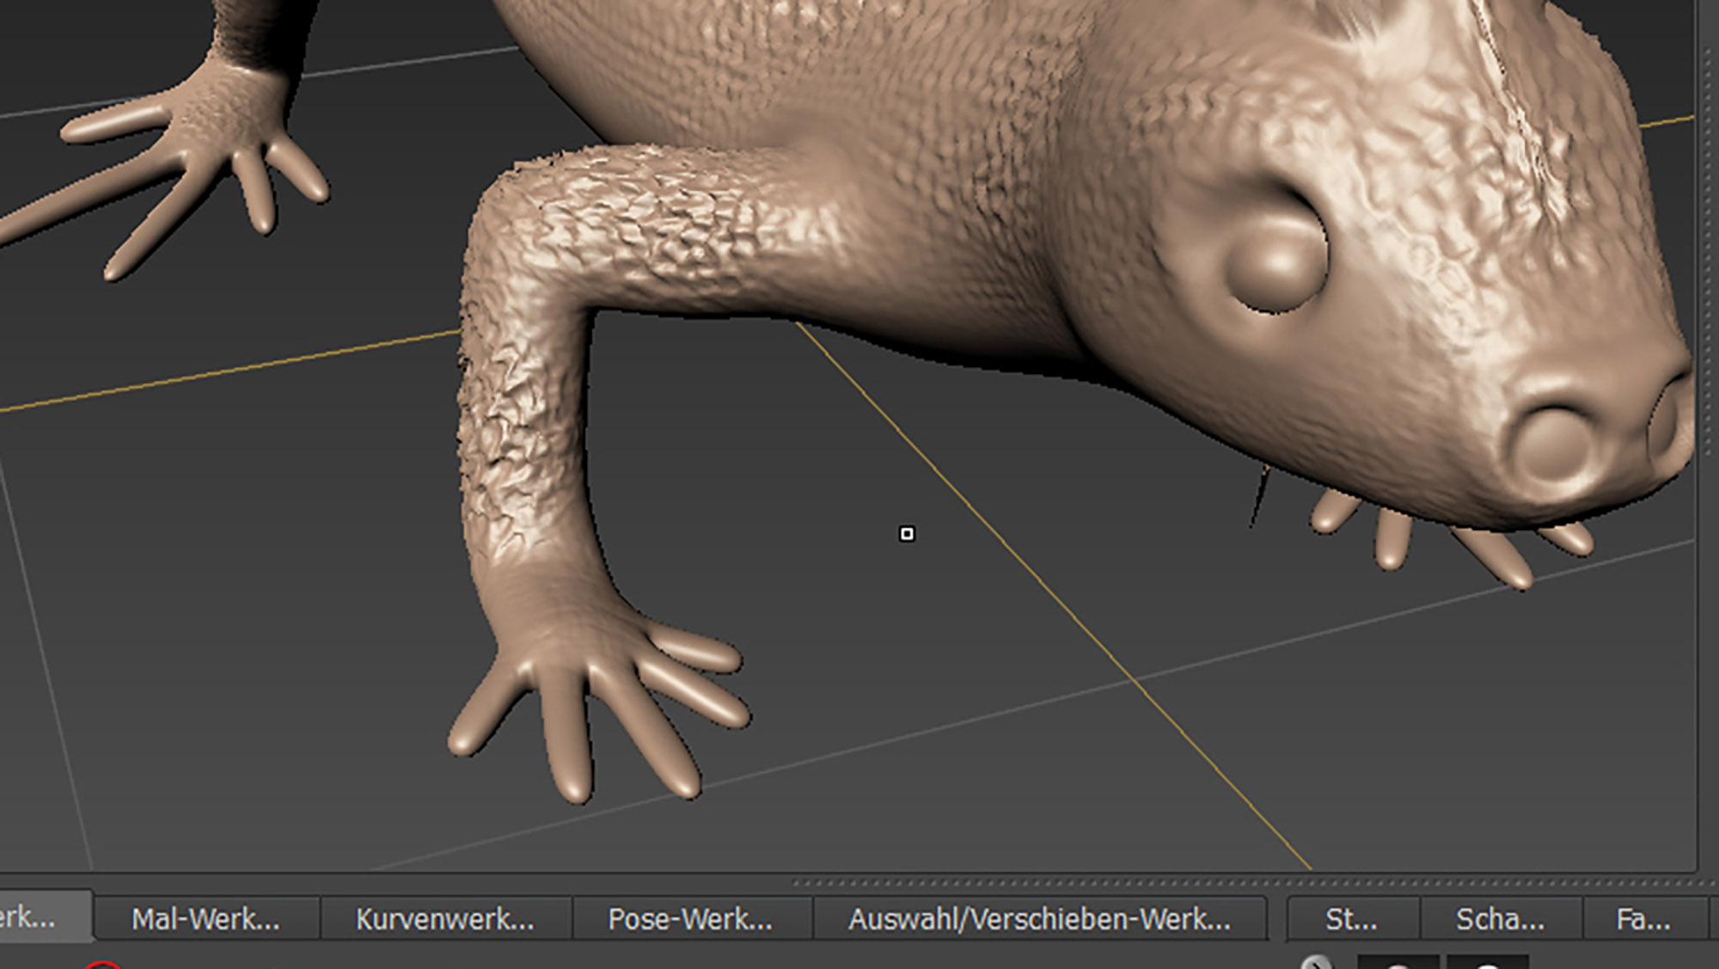
Task: Click the partially visible 'erk...' sculpt tab
Action: point(34,917)
